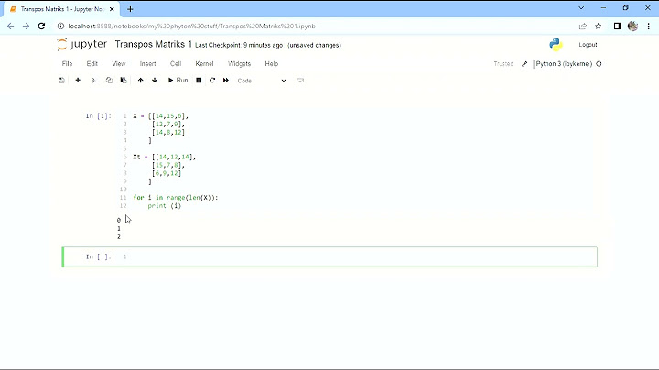The height and width of the screenshot is (370, 659).
Task: Interrupt the kernel with stop icon
Action: click(x=199, y=81)
